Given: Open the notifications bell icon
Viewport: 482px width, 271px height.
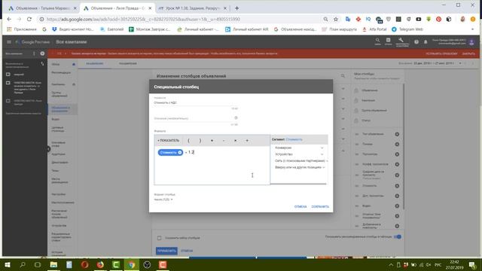Looking at the screenshot, I should click(x=426, y=42).
